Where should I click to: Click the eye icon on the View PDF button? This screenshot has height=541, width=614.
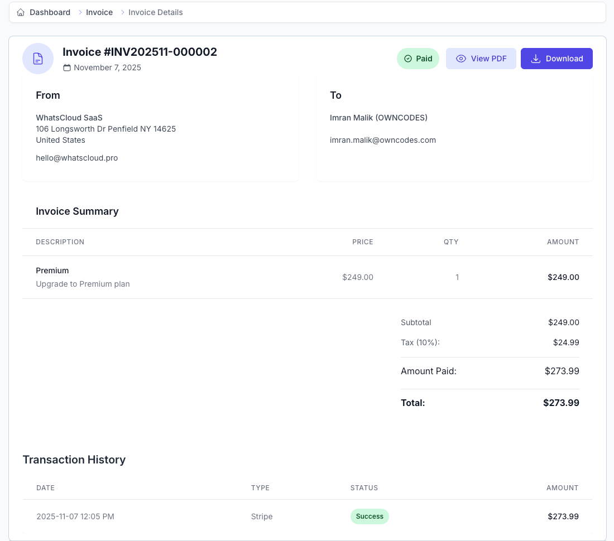(461, 58)
